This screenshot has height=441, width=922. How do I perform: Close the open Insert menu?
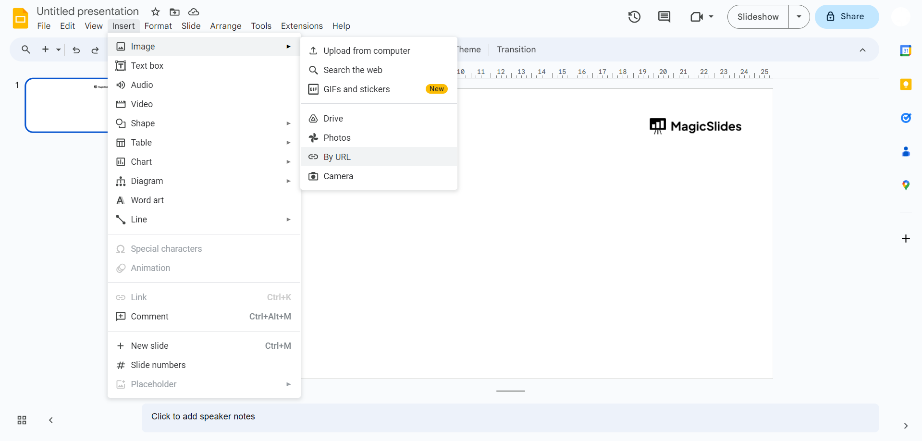point(123,26)
